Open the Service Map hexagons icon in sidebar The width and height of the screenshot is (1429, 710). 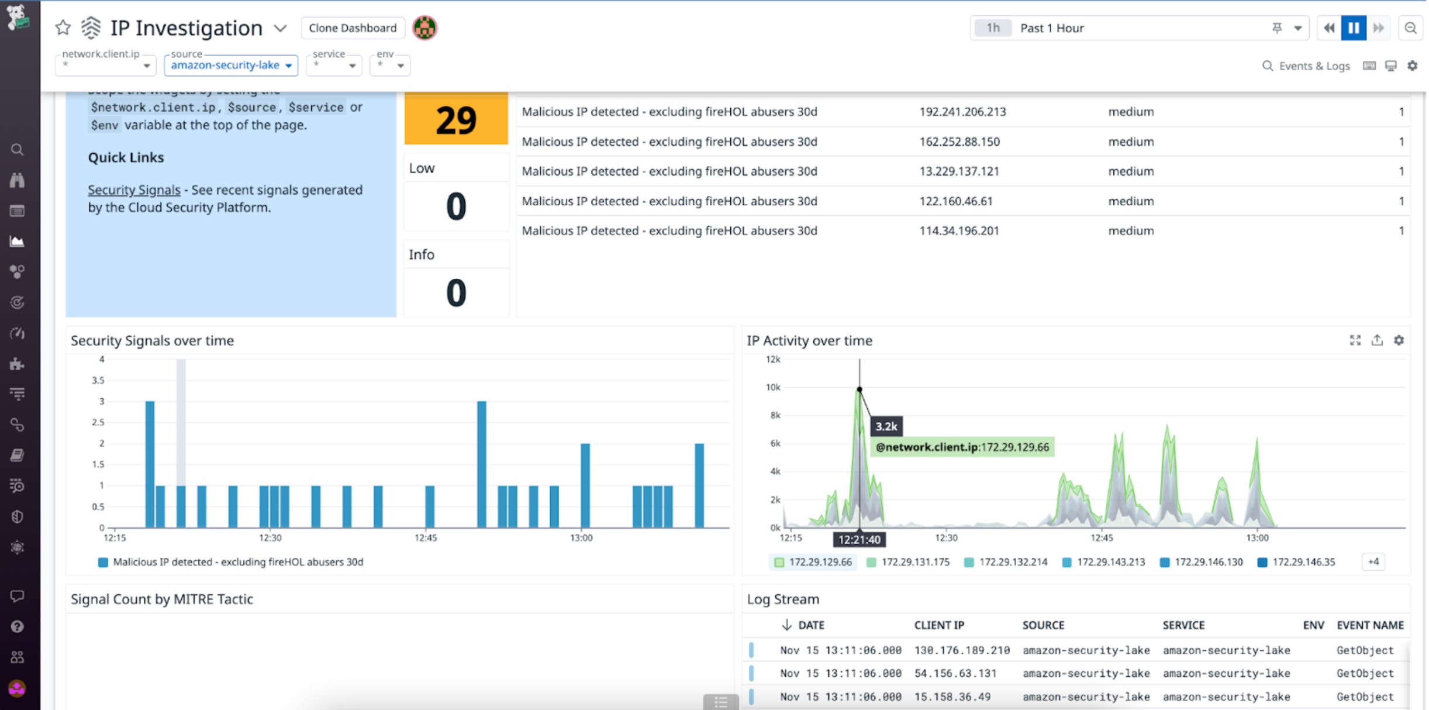[x=17, y=271]
